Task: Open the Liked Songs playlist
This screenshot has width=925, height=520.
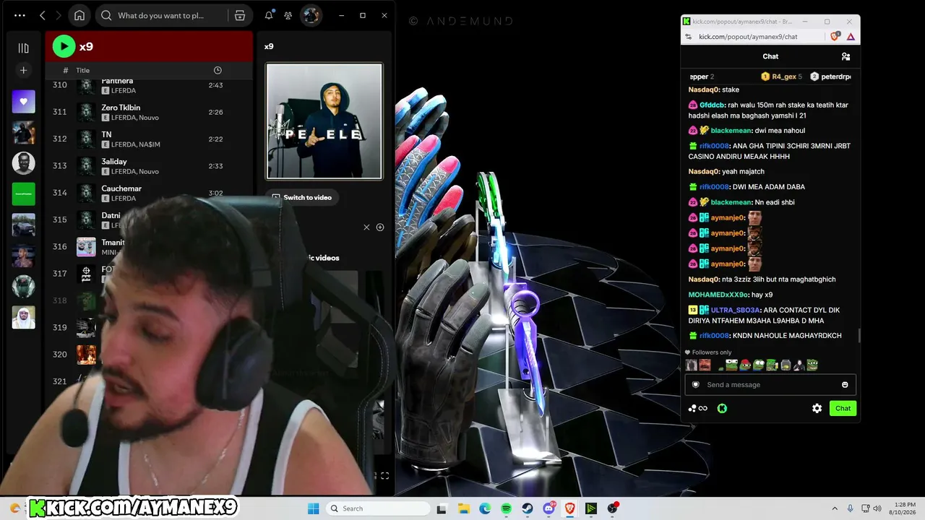Action: (x=23, y=102)
